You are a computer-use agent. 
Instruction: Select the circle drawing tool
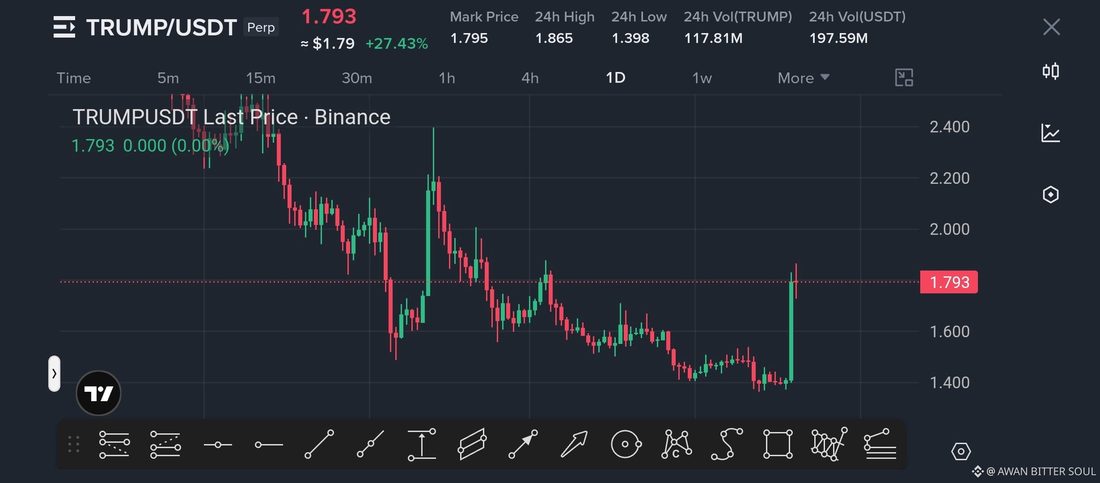click(x=626, y=444)
